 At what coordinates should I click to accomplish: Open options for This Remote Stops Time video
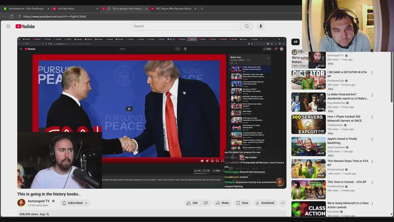point(372,162)
